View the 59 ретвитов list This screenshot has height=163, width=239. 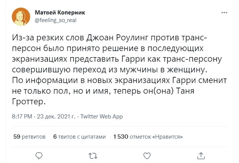pos(29,136)
